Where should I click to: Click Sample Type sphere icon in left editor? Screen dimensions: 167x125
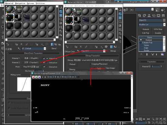[x=61, y=7]
